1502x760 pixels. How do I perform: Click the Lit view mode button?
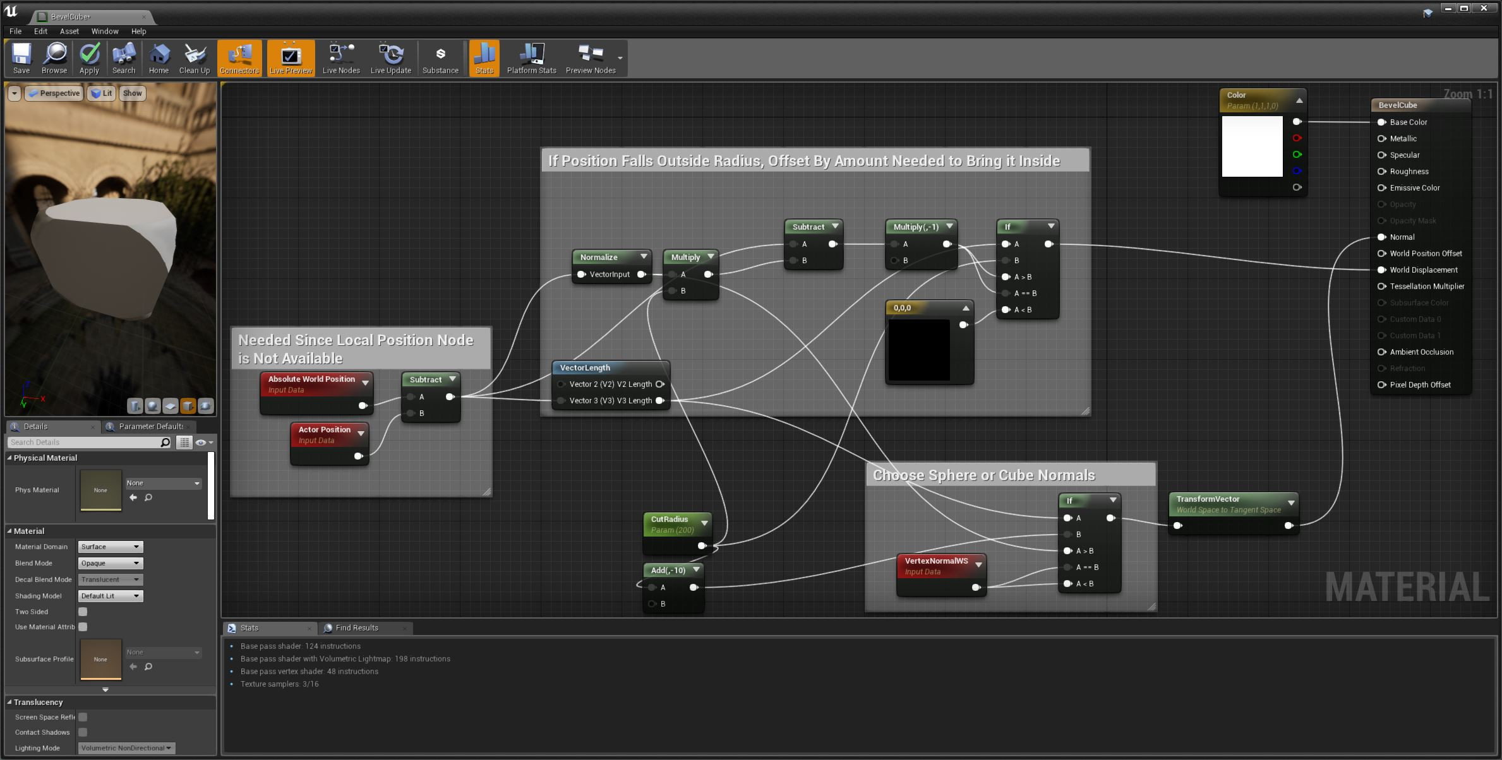pos(102,93)
